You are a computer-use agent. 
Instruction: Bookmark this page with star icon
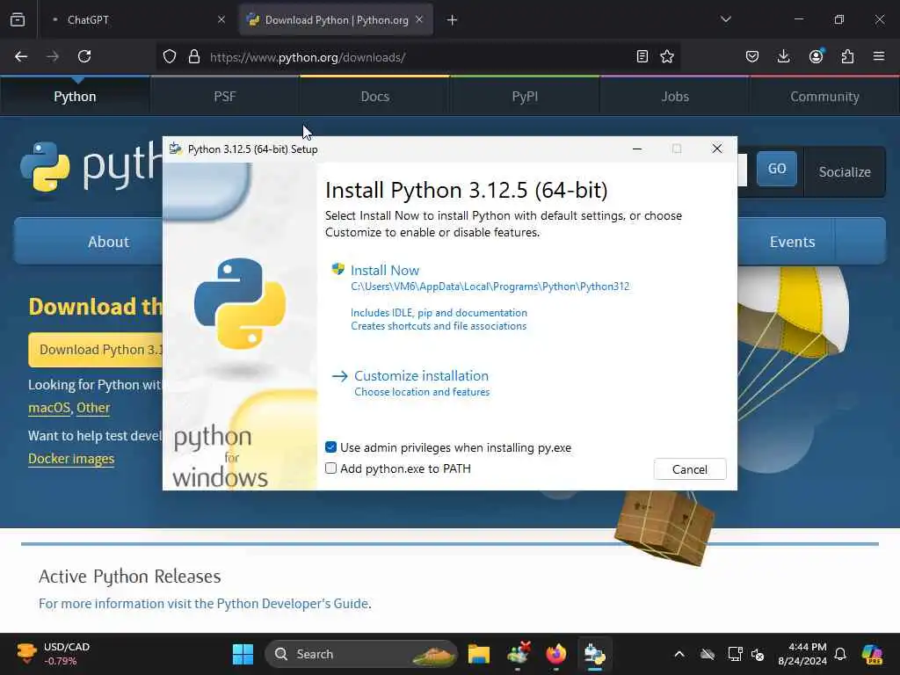pyautogui.click(x=667, y=56)
